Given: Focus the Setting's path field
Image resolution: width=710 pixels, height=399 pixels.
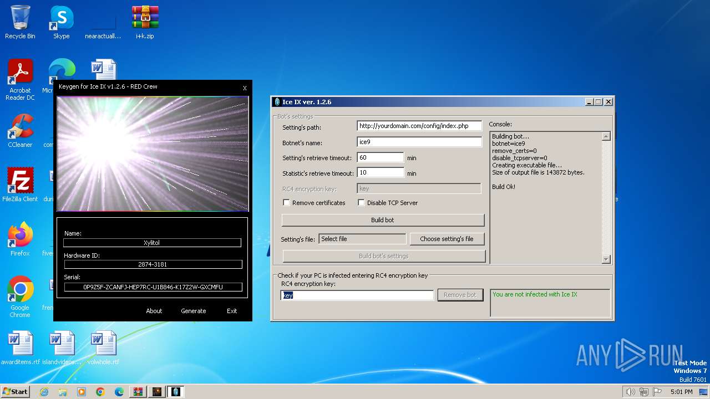Looking at the screenshot, I should [419, 126].
